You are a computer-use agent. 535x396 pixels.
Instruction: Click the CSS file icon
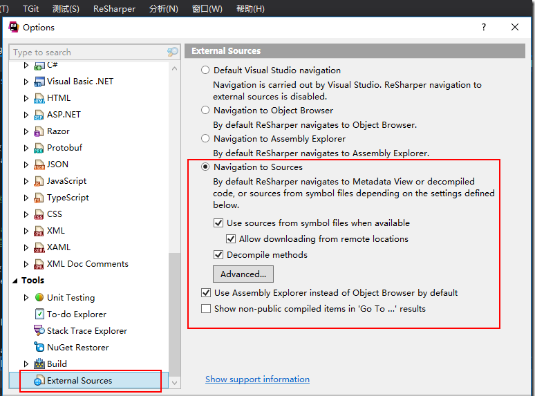tap(39, 214)
